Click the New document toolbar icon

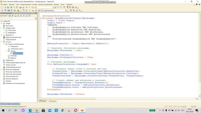pos(2,8)
